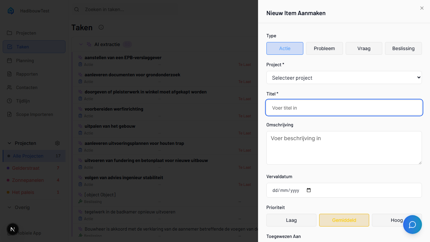Collapse the AI extractie group
This screenshot has width=430, height=242.
[81, 44]
